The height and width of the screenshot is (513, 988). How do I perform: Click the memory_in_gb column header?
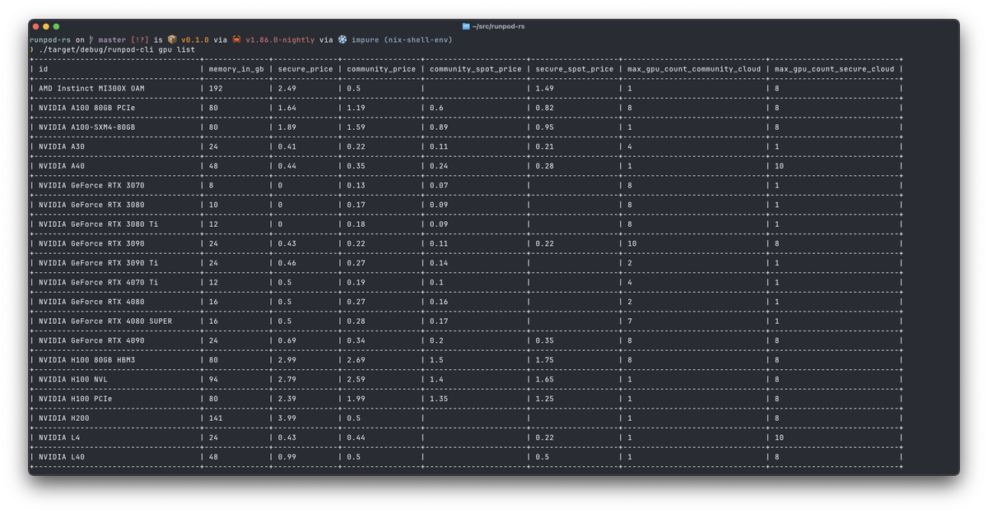[x=236, y=69]
